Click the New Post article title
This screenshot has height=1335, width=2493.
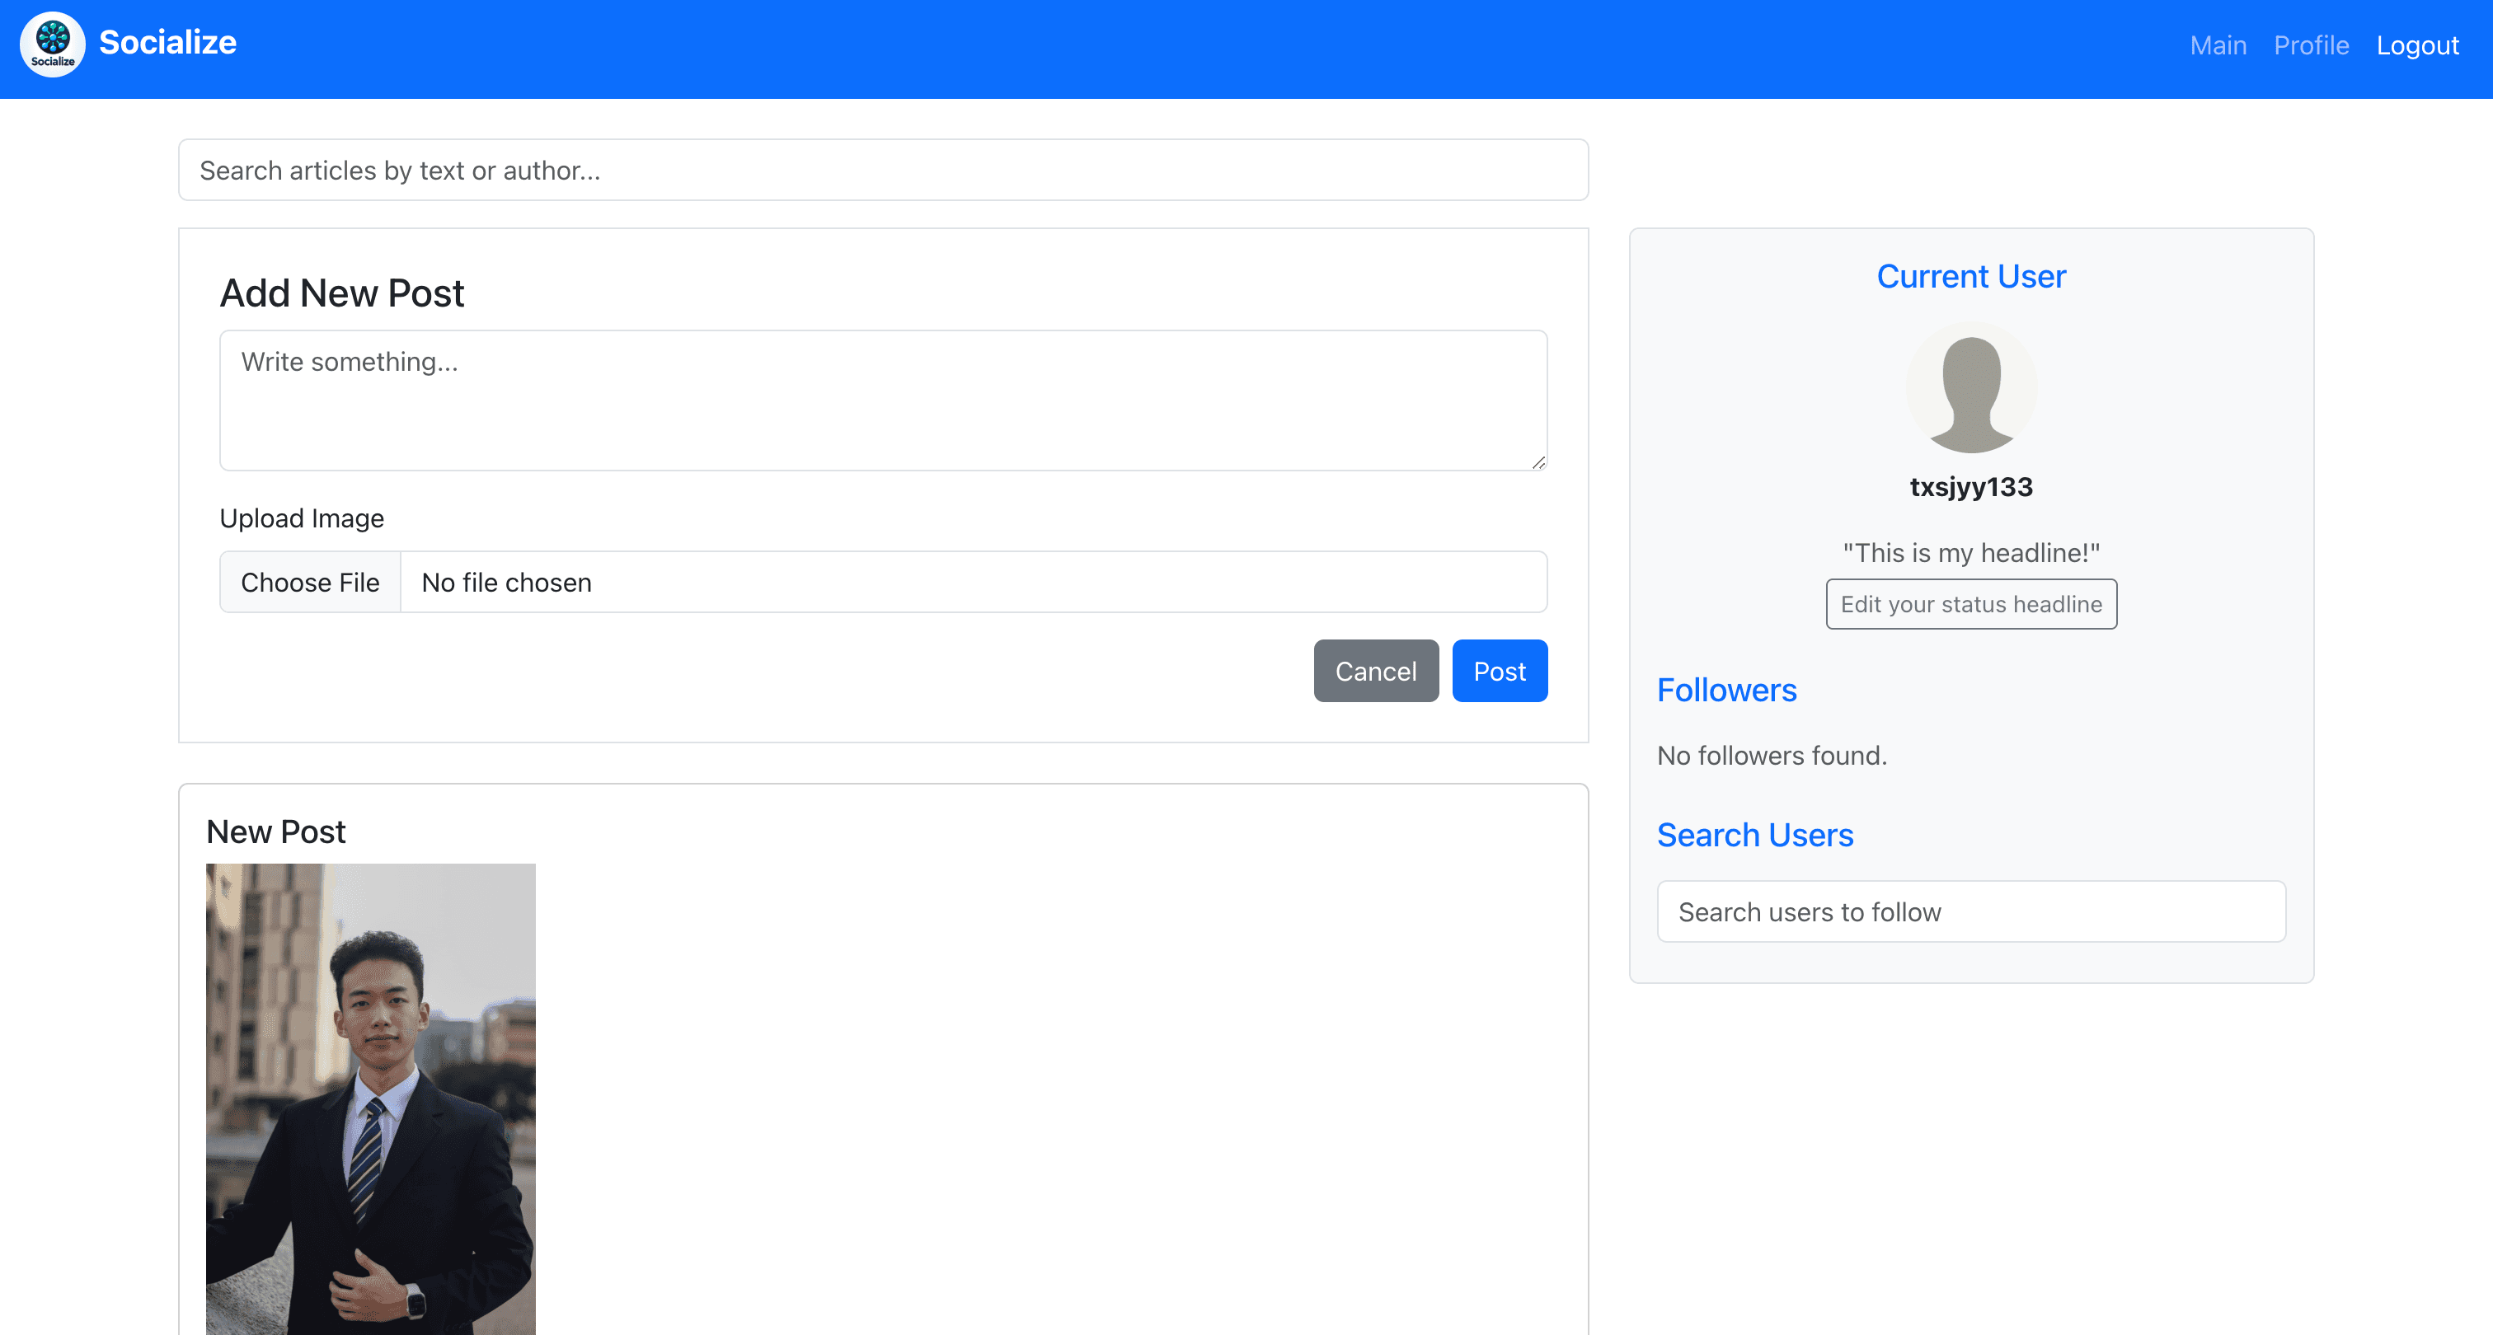coord(276,832)
